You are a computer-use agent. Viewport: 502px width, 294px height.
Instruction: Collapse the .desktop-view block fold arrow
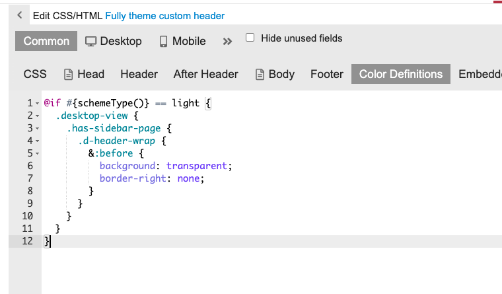(37, 116)
